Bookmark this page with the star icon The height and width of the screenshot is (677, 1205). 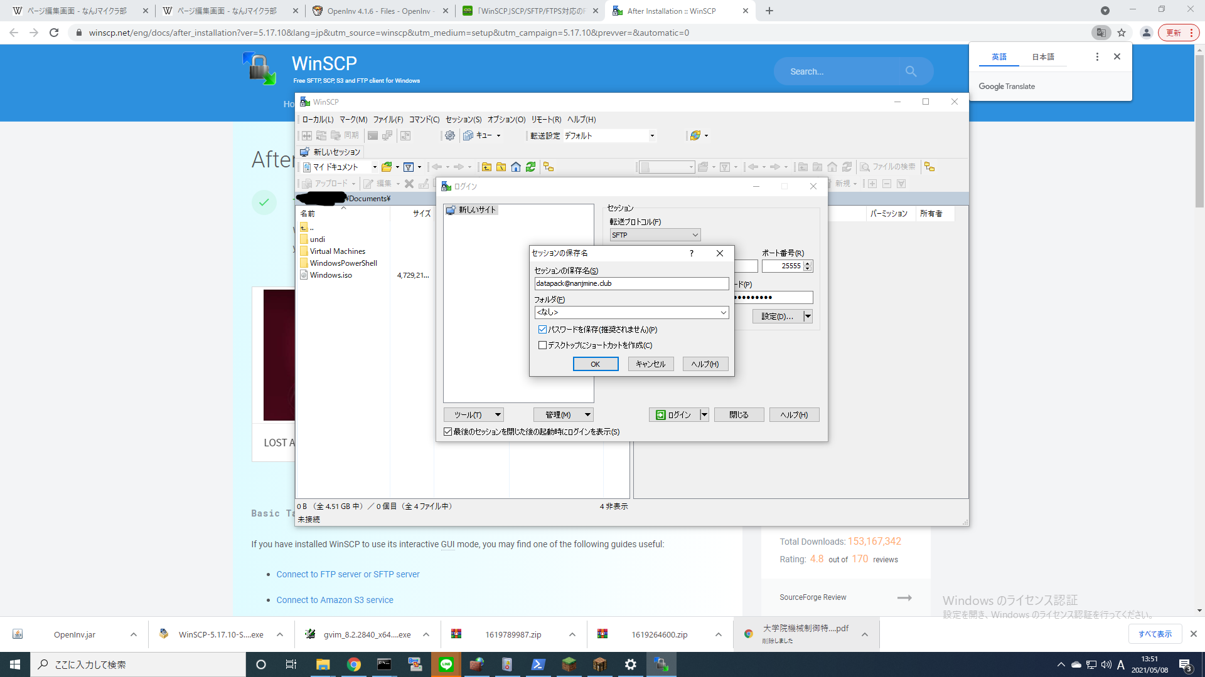coord(1122,33)
